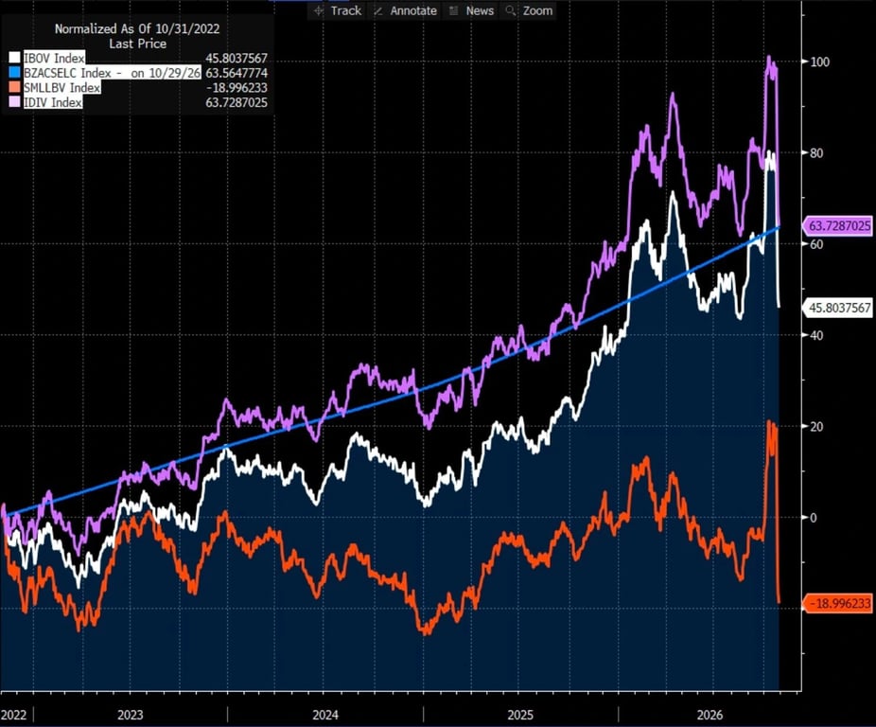The height and width of the screenshot is (727, 876).
Task: Activate the Track crosshair tool
Action: [x=338, y=10]
